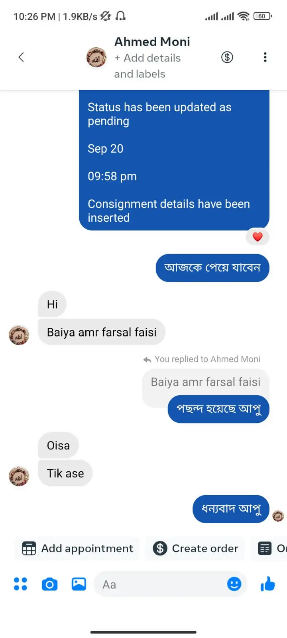
Task: Tap the message input field
Action: 159,585
